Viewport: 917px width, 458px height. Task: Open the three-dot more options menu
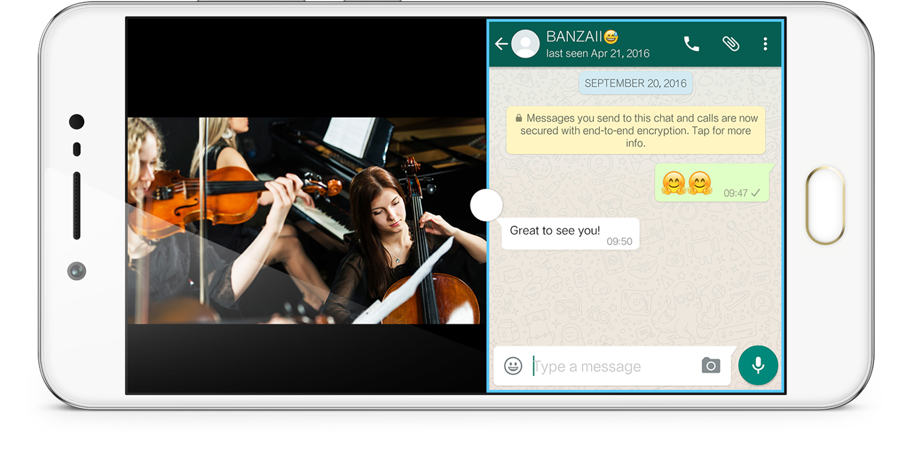pos(765,44)
